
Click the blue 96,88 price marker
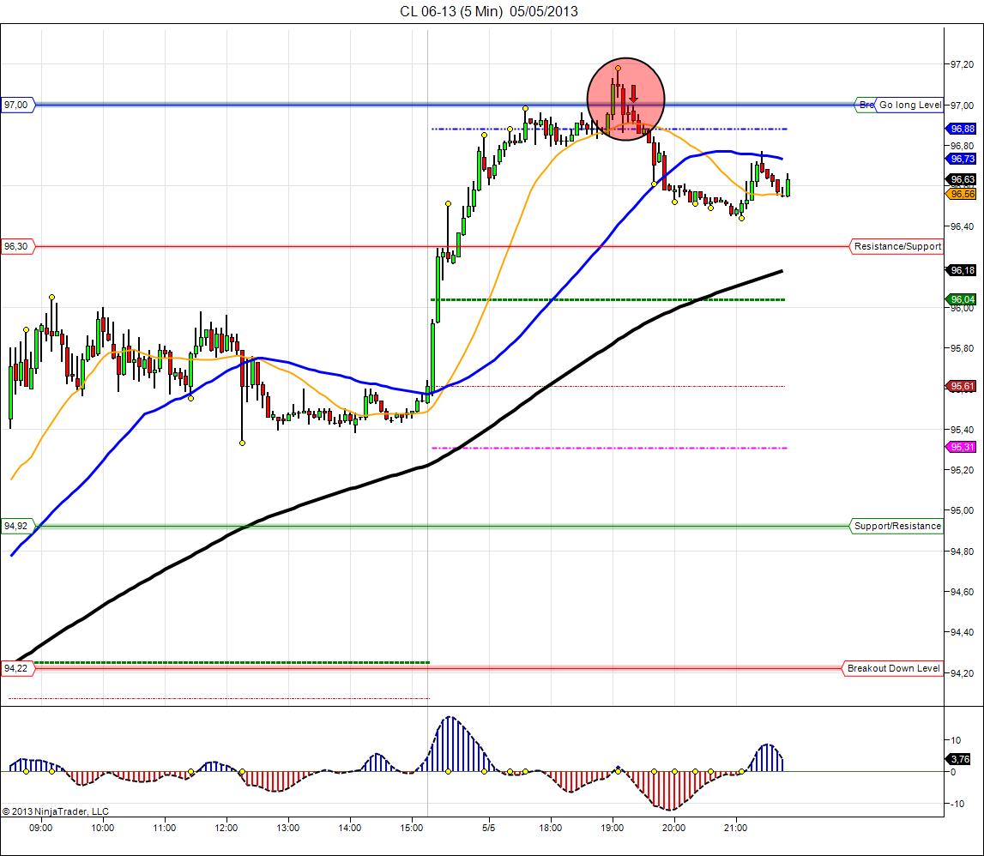point(962,129)
